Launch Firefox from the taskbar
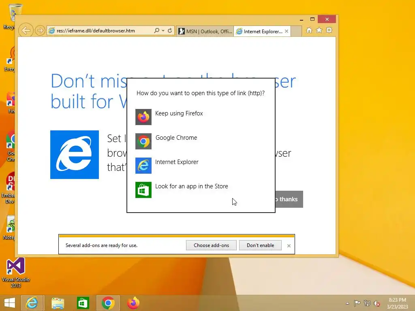Image resolution: width=415 pixels, height=311 pixels. [133, 303]
